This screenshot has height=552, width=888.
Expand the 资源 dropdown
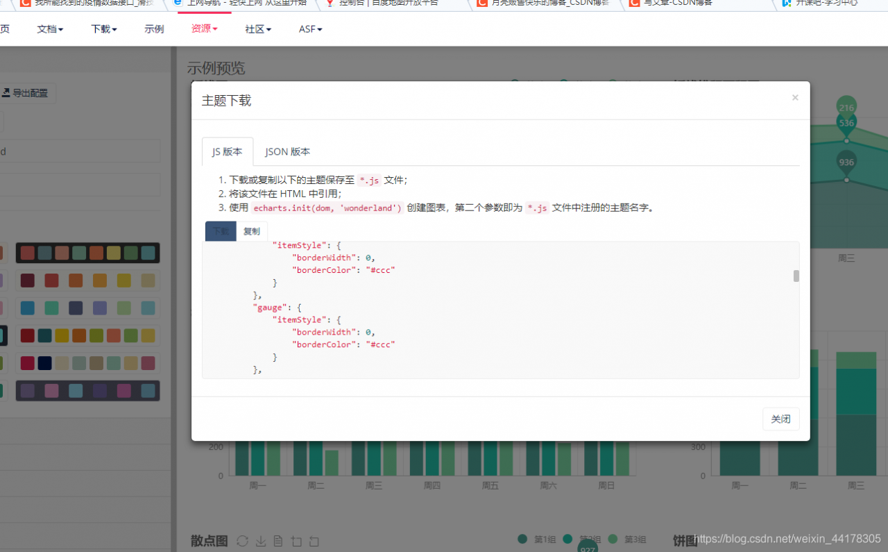click(x=205, y=28)
